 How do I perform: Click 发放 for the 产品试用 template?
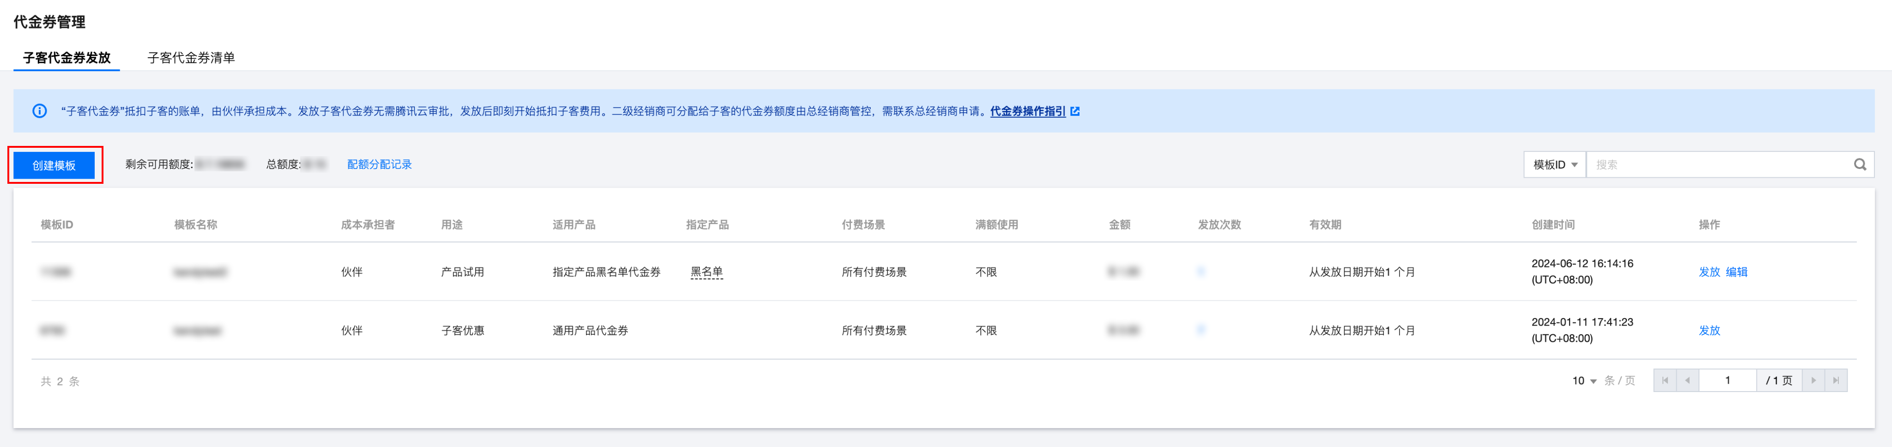[1709, 272]
